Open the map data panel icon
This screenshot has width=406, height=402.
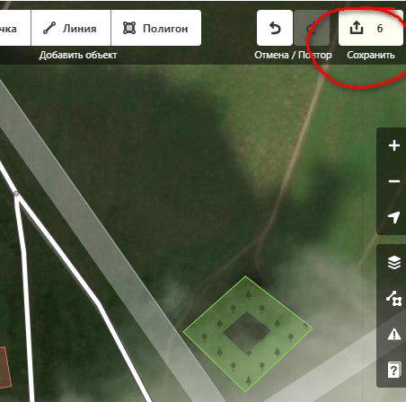394,299
